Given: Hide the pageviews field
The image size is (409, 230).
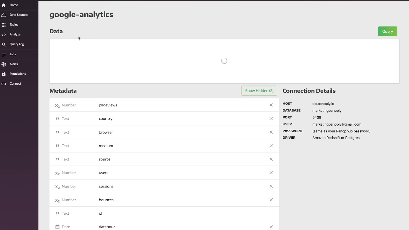Looking at the screenshot, I should [271, 105].
